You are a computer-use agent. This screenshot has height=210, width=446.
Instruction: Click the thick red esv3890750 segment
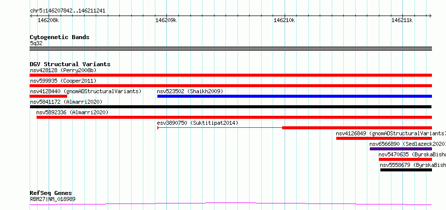tap(357, 128)
